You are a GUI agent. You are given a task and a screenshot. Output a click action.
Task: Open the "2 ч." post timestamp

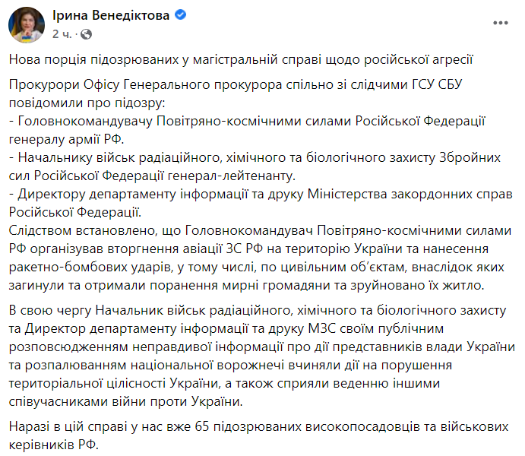[63, 34]
